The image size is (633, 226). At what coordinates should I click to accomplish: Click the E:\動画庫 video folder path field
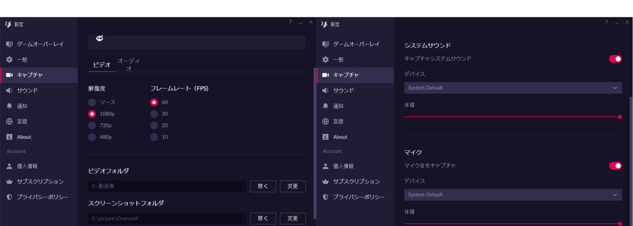[x=167, y=186]
